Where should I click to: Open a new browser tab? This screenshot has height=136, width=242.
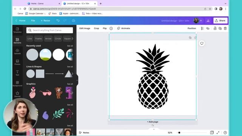pos(101,3)
